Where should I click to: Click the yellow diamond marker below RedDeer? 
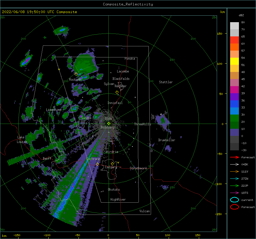click(117, 92)
